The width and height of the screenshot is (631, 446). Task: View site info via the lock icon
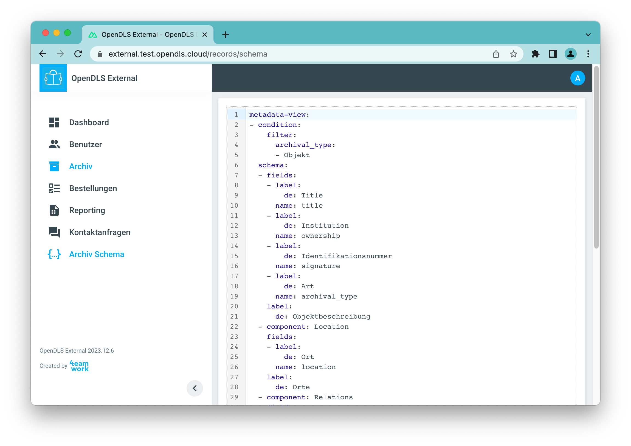point(100,54)
